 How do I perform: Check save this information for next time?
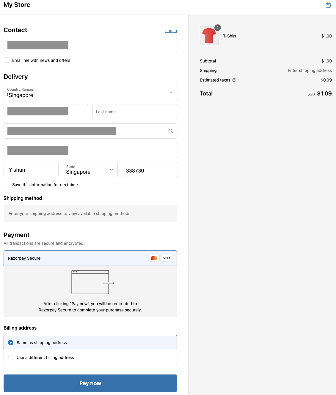7,184
